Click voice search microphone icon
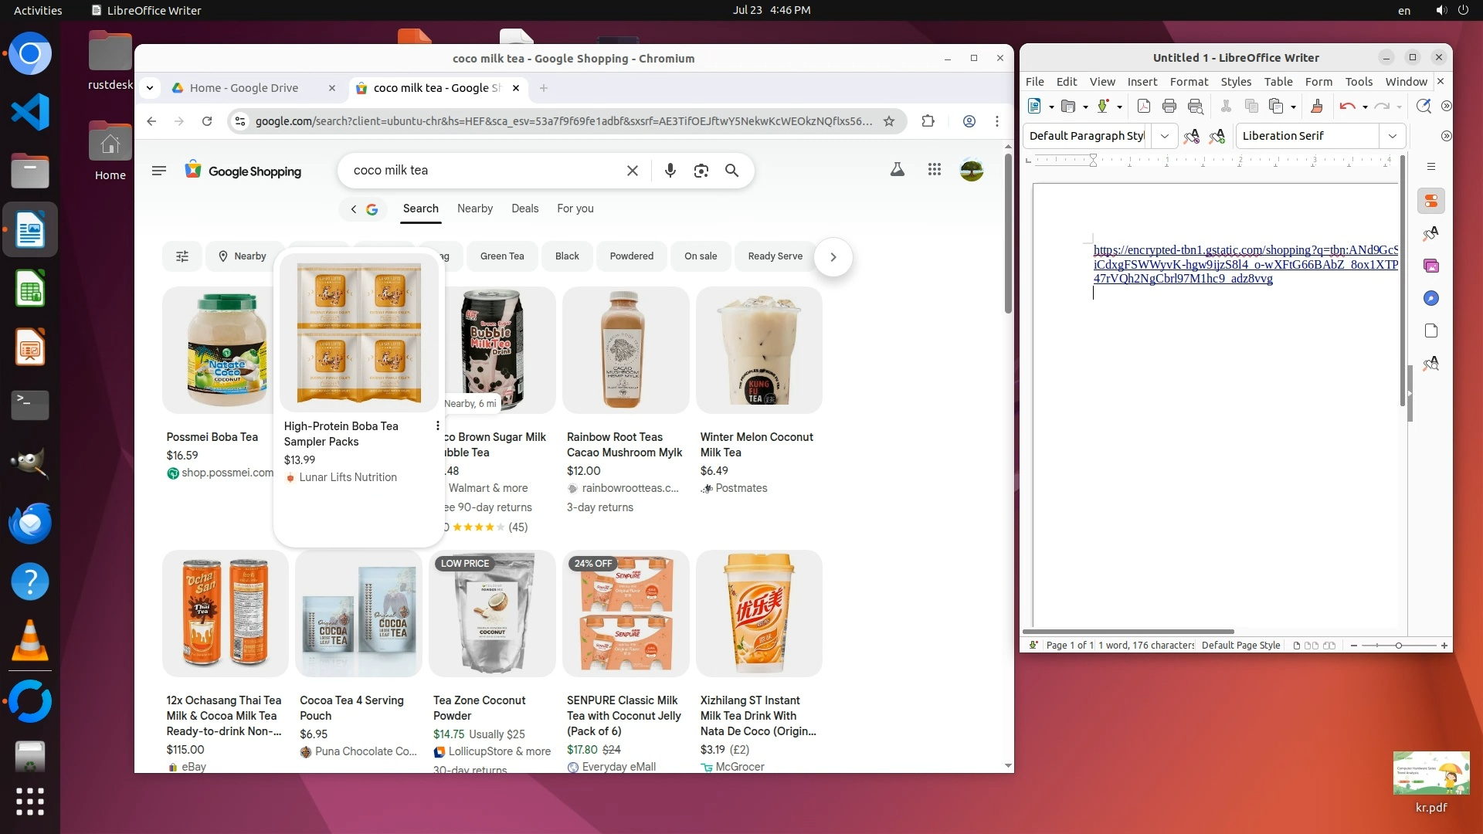The height and width of the screenshot is (834, 1483). [x=670, y=171]
